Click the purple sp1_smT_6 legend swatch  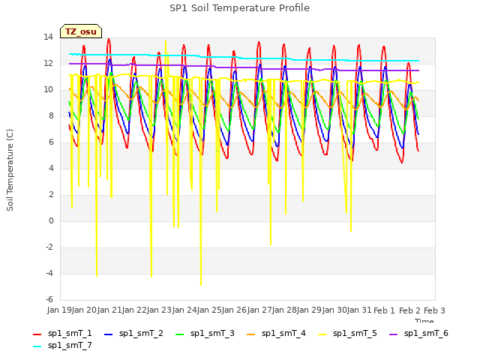(x=393, y=334)
